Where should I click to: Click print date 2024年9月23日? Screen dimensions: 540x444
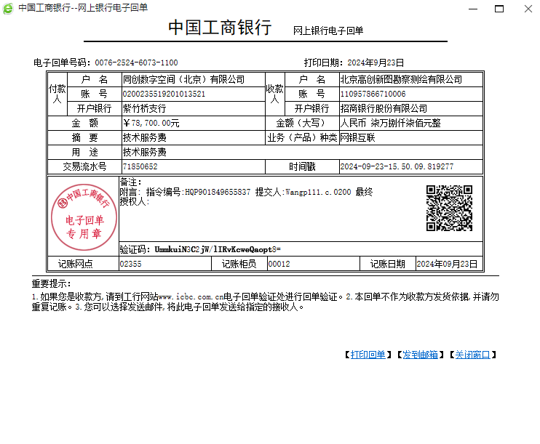tap(376, 62)
